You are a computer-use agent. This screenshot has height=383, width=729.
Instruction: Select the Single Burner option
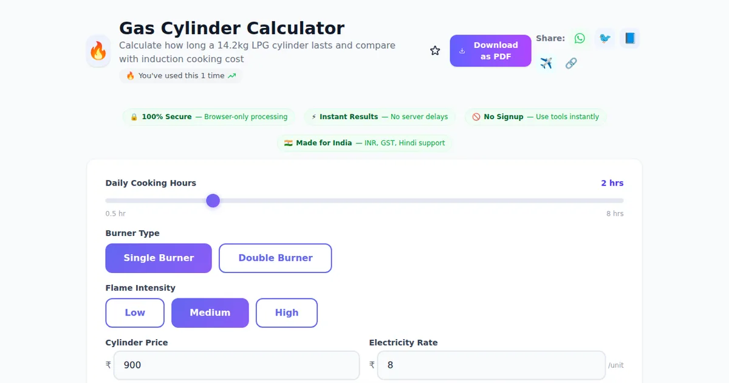tap(159, 258)
